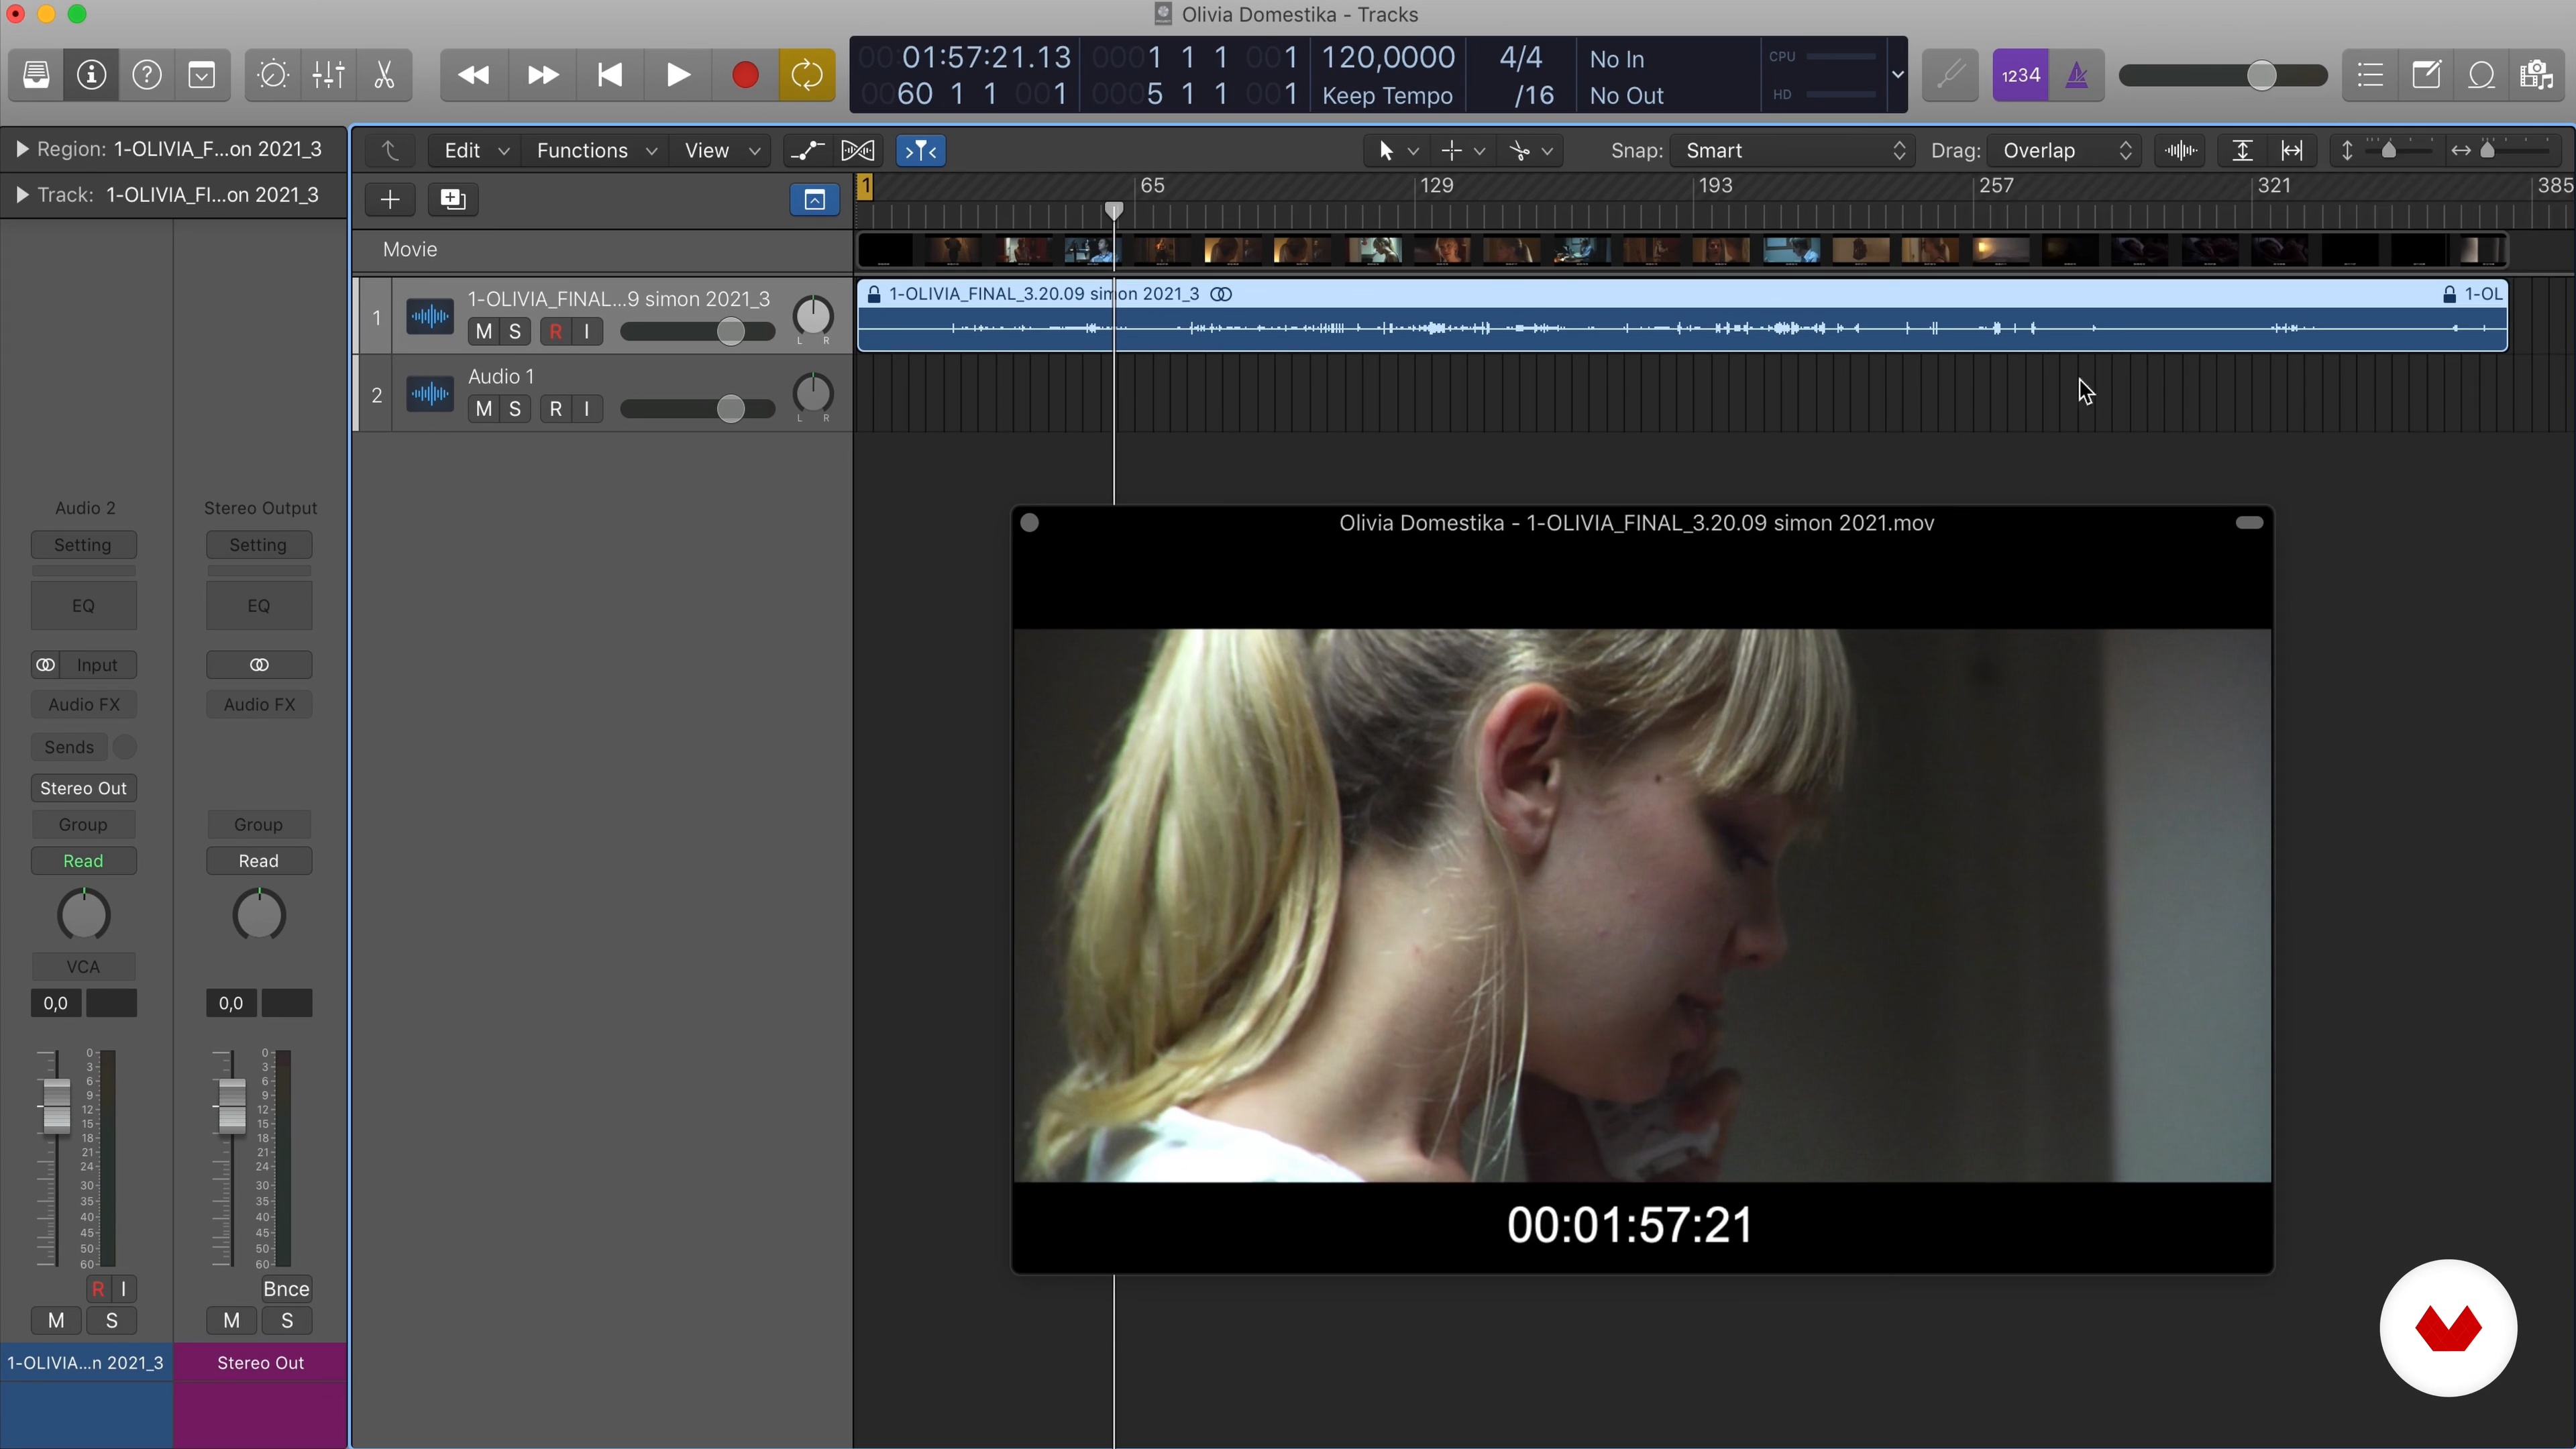Open EQ on Stereo Output strip
2576x1449 pixels.
pos(259,606)
